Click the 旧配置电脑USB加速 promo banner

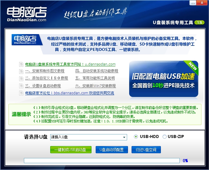pyautogui.click(x=164, y=79)
